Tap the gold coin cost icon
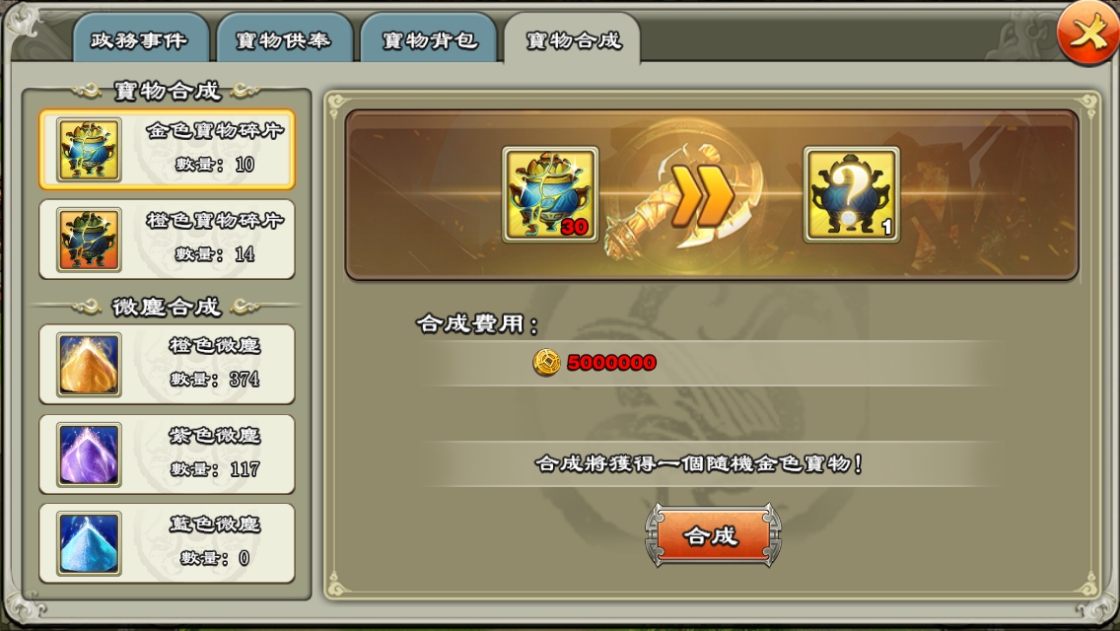 (546, 362)
